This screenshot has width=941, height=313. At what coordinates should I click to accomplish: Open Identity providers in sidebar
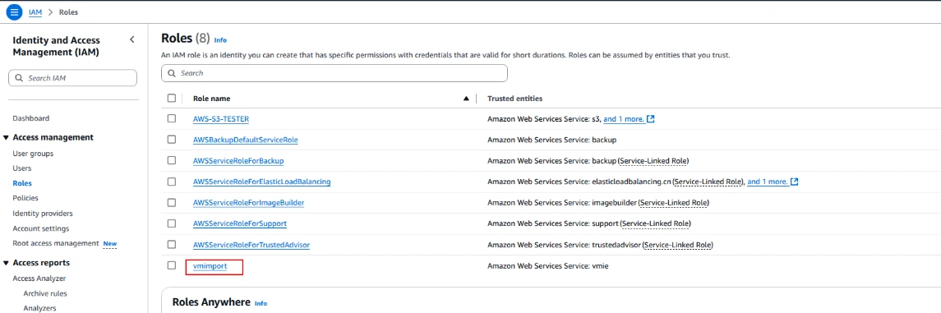coord(43,214)
